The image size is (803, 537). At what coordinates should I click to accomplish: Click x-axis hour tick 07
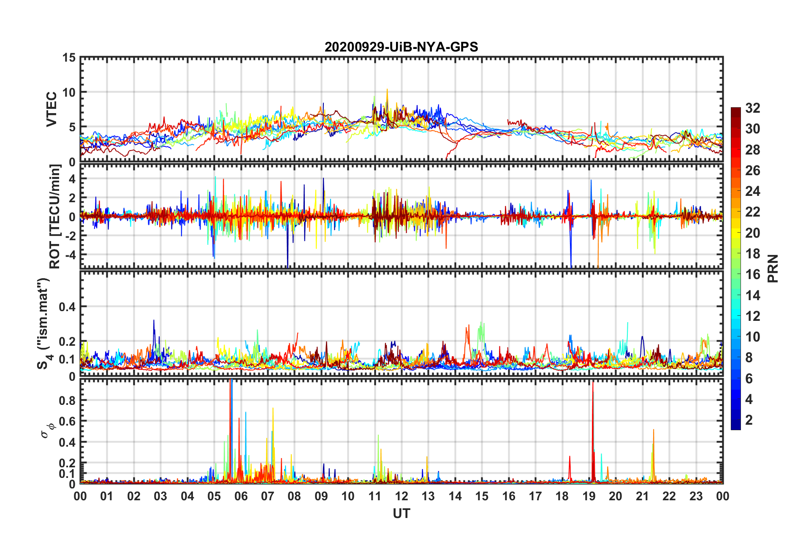tap(268, 496)
